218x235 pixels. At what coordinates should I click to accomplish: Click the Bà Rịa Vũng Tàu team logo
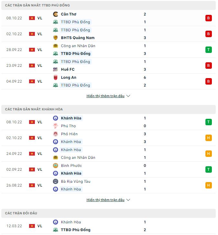tap(56, 181)
